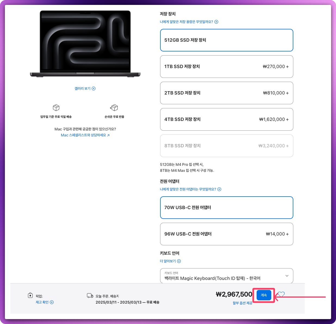336x324 pixels.
Task: Click the delivery truck icon
Action: pyautogui.click(x=90, y=296)
